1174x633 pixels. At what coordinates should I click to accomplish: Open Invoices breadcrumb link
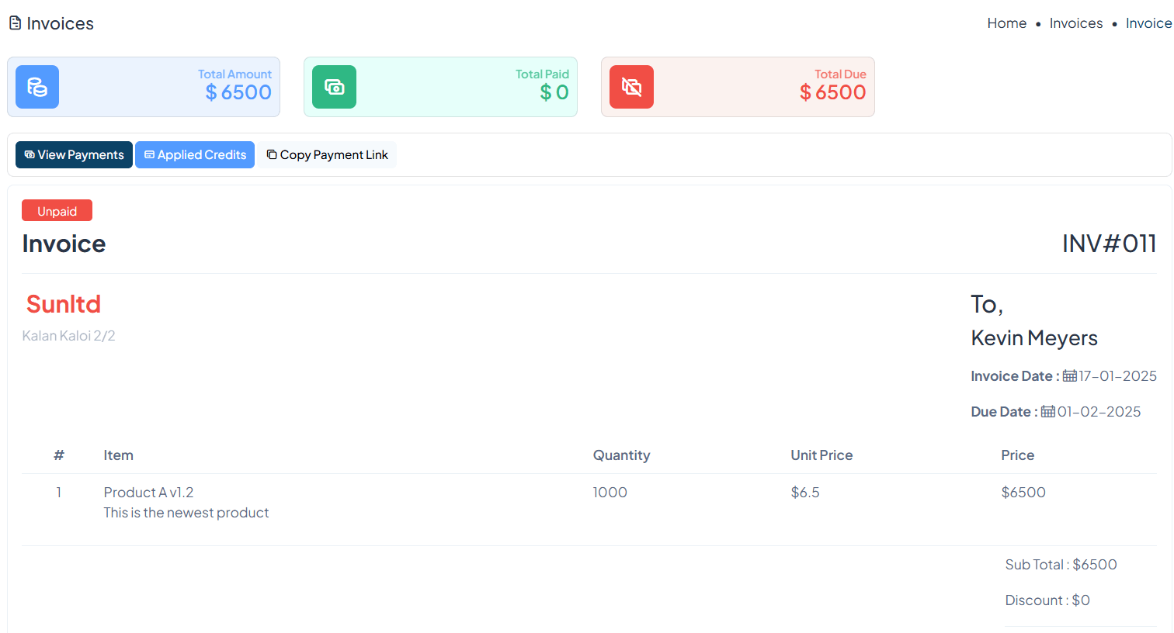(1075, 23)
